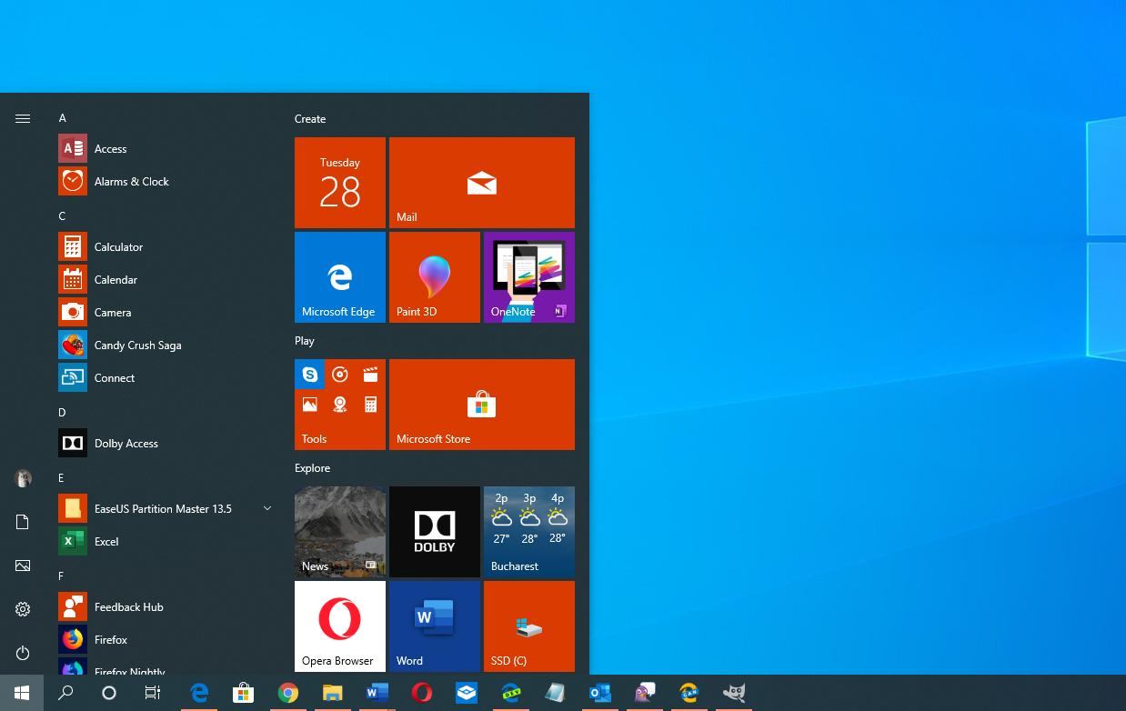
Task: Open the Calculator app
Action: point(164,247)
